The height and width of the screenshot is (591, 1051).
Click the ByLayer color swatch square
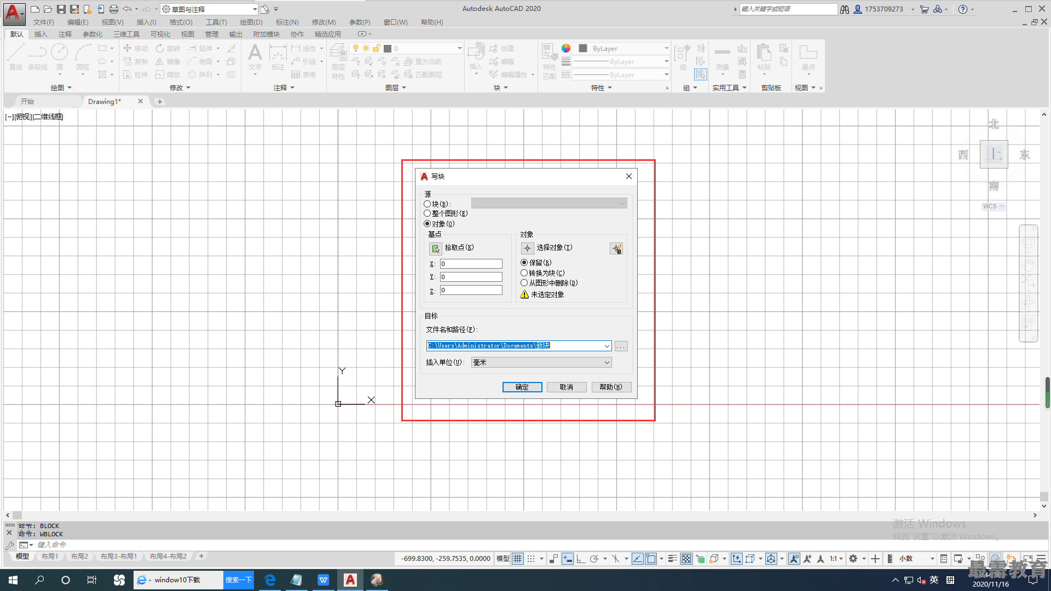(x=583, y=48)
